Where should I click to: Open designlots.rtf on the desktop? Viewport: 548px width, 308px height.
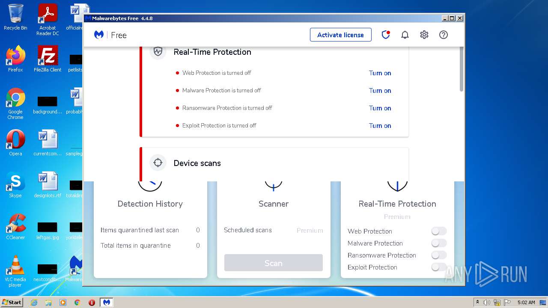click(48, 185)
